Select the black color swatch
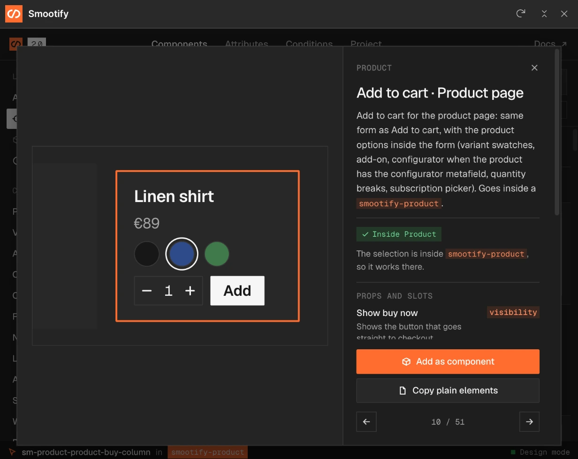This screenshot has width=578, height=459. point(147,254)
